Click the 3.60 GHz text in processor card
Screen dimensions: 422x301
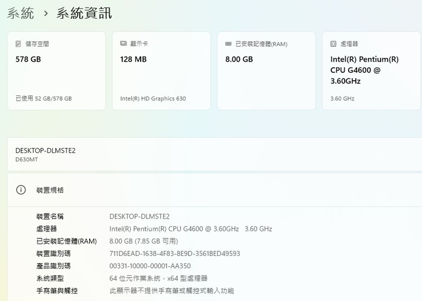point(342,98)
